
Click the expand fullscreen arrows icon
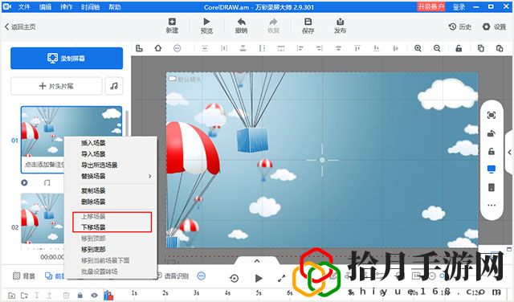[x=281, y=279]
